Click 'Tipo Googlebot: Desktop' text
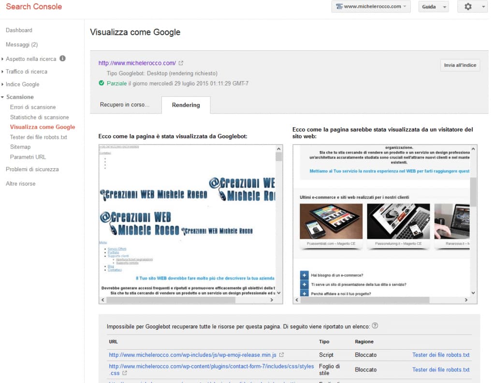Viewport: 495px width, 383px height. tap(162, 73)
